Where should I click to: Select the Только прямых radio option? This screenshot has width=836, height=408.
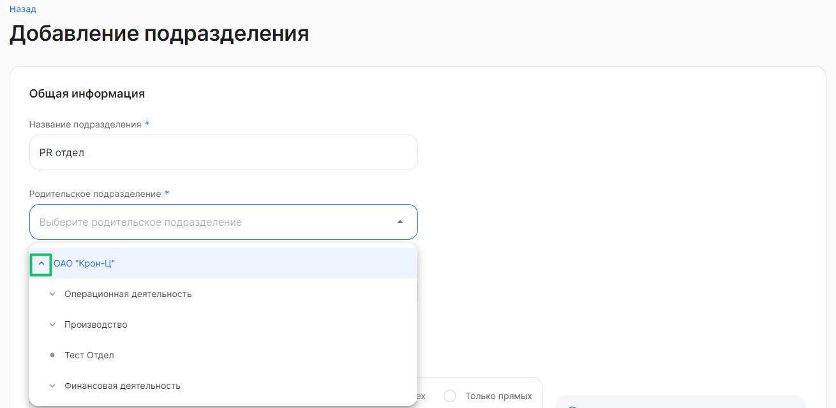[x=451, y=396]
